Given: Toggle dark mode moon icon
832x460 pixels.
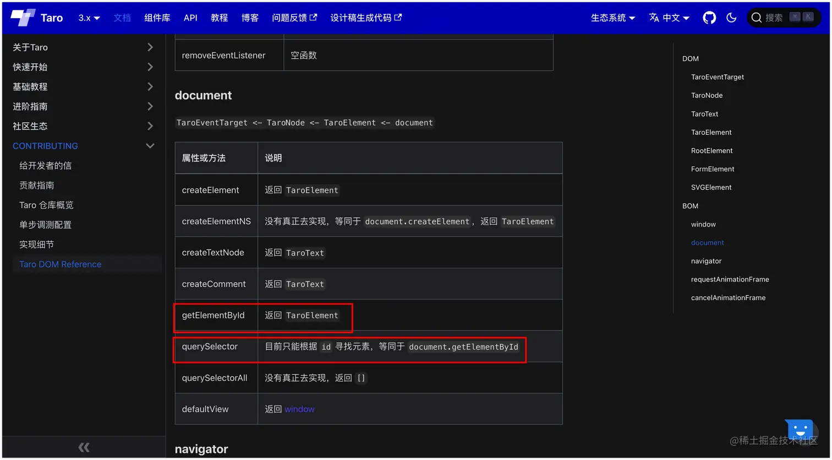Looking at the screenshot, I should 731,18.
